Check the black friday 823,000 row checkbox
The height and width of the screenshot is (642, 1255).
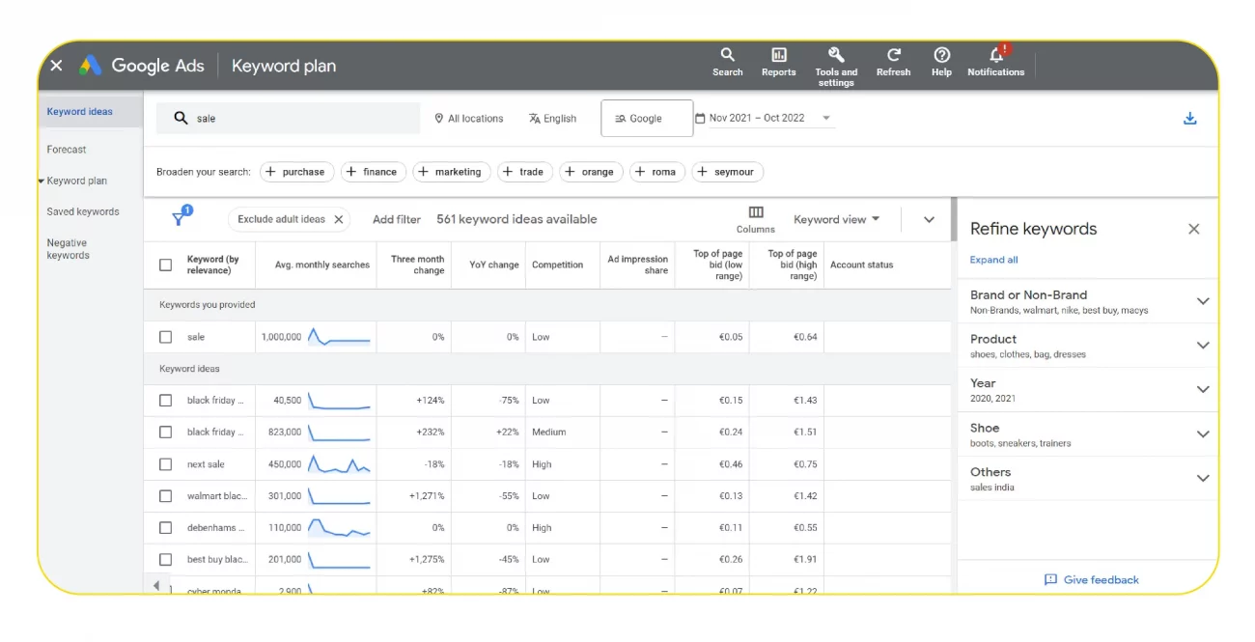click(x=166, y=432)
